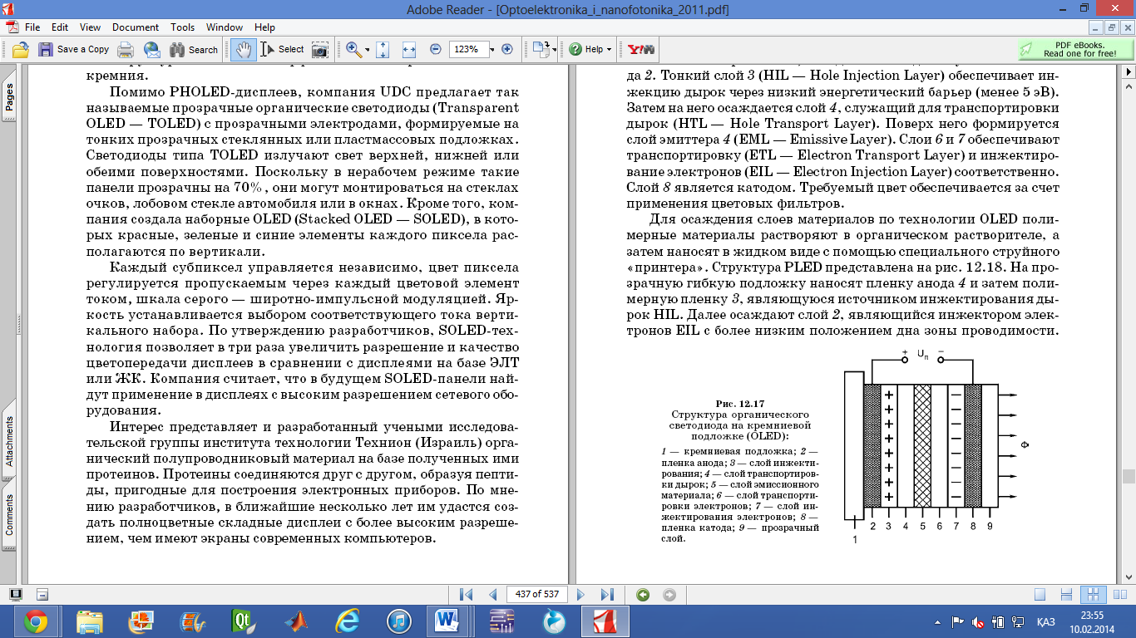This screenshot has width=1136, height=638.
Task: Open the Help menu in menu bar
Action: [264, 27]
